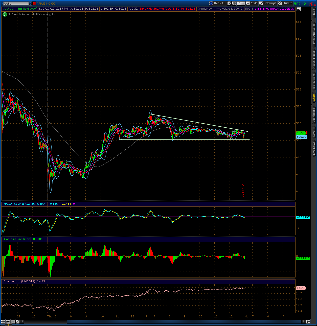This screenshot has height=326, width=317.
Task: Select the Chart side tab
Action: (x=314, y=97)
